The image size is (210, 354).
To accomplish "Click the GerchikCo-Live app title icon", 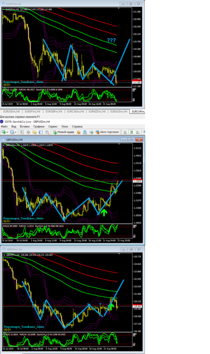I will tap(2, 122).
